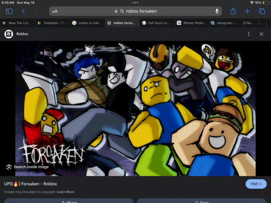Image resolution: width=271 pixels, height=203 pixels.
Task: Tap Search inside image lens button
Action: tap(28, 167)
